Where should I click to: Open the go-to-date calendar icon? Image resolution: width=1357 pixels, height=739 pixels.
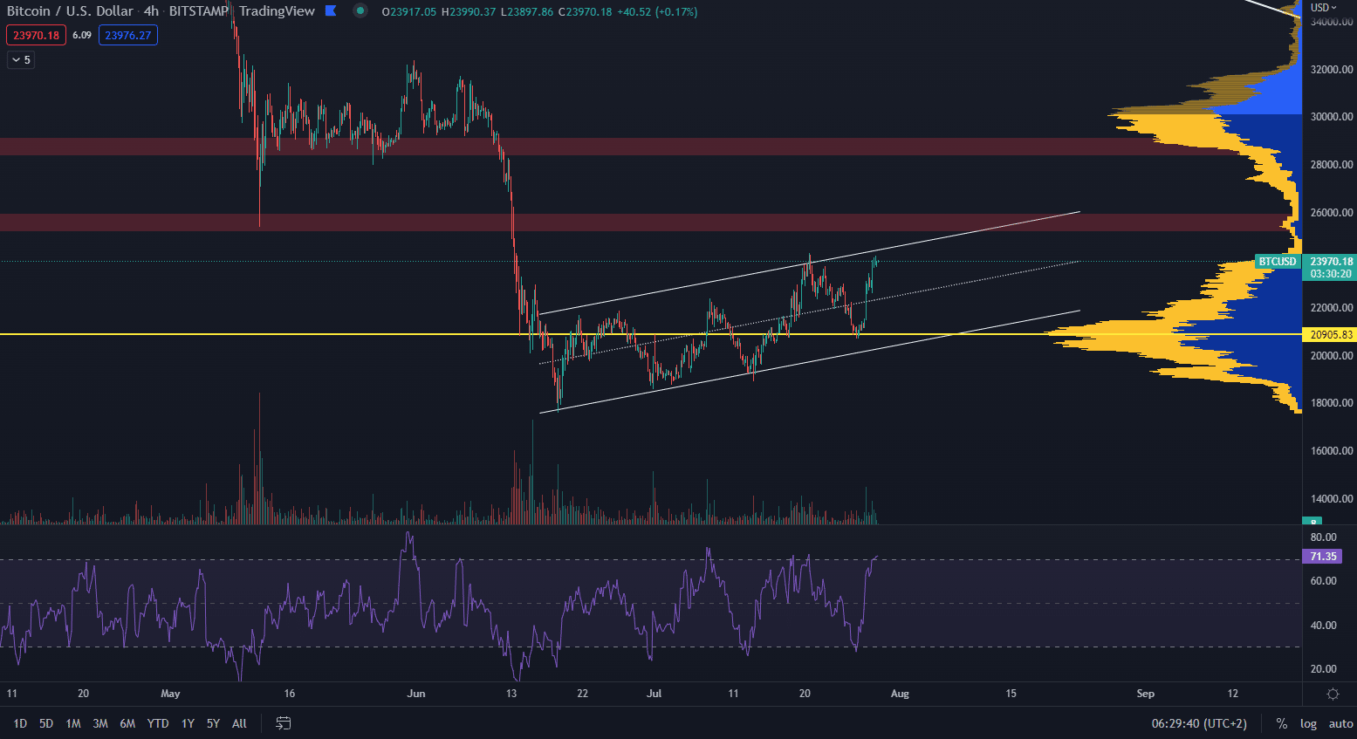pos(283,723)
